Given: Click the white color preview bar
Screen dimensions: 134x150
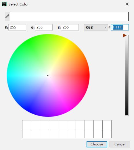Looking at the screenshot, I should pyautogui.click(x=69, y=16).
